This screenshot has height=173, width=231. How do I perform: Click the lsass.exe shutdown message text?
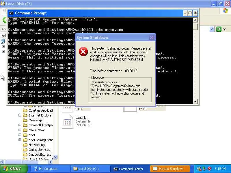point(120,90)
